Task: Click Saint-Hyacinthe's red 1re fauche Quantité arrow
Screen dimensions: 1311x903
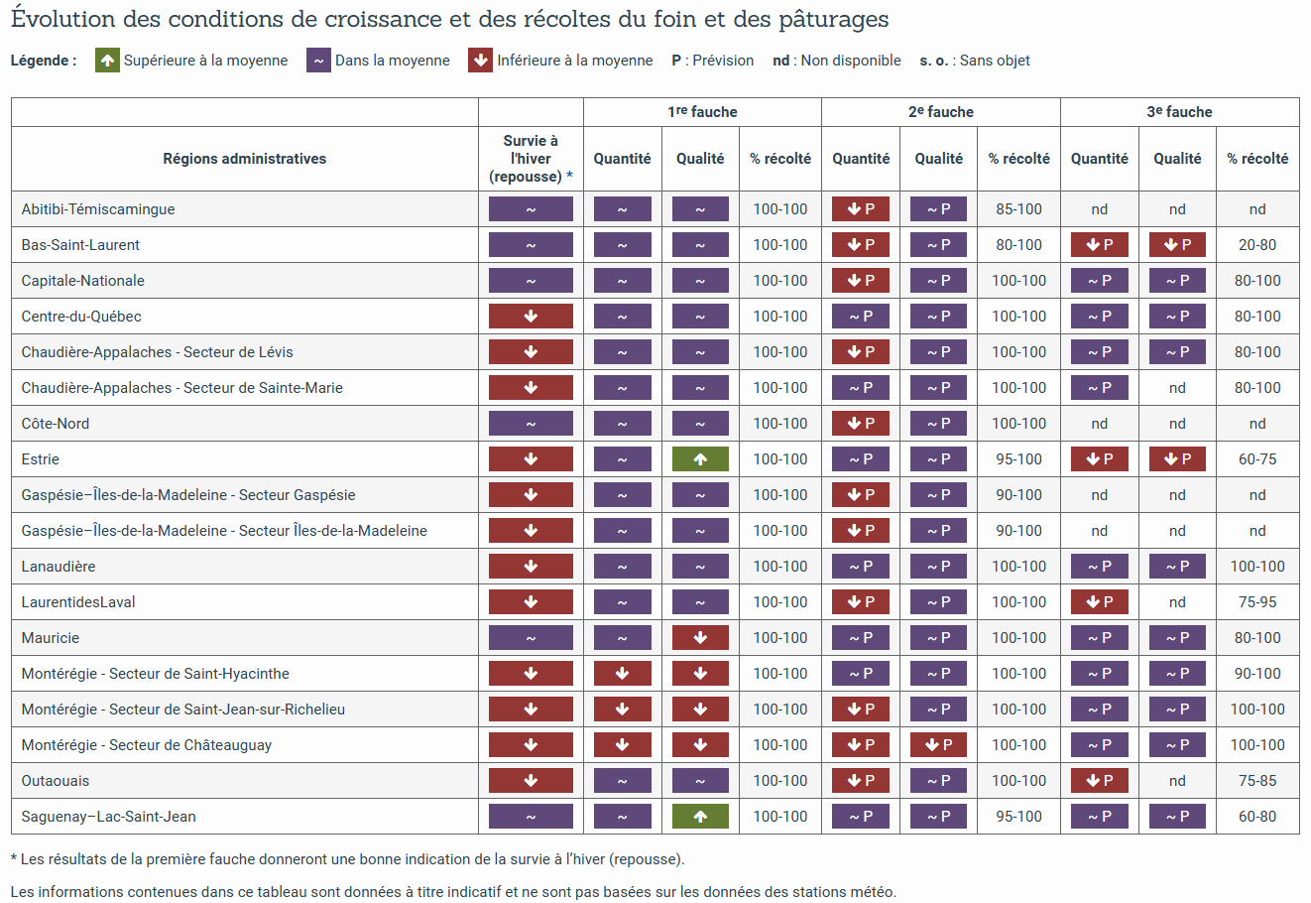Action: (x=622, y=674)
